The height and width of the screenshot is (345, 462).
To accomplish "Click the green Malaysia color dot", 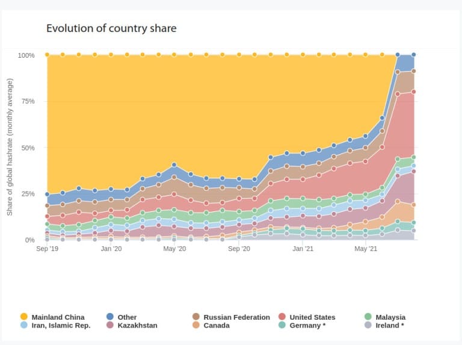I will coord(368,317).
